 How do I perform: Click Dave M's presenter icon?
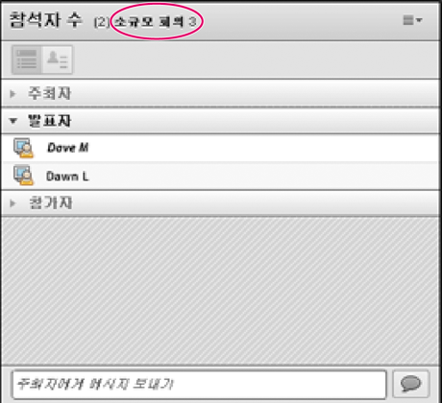[23, 148]
